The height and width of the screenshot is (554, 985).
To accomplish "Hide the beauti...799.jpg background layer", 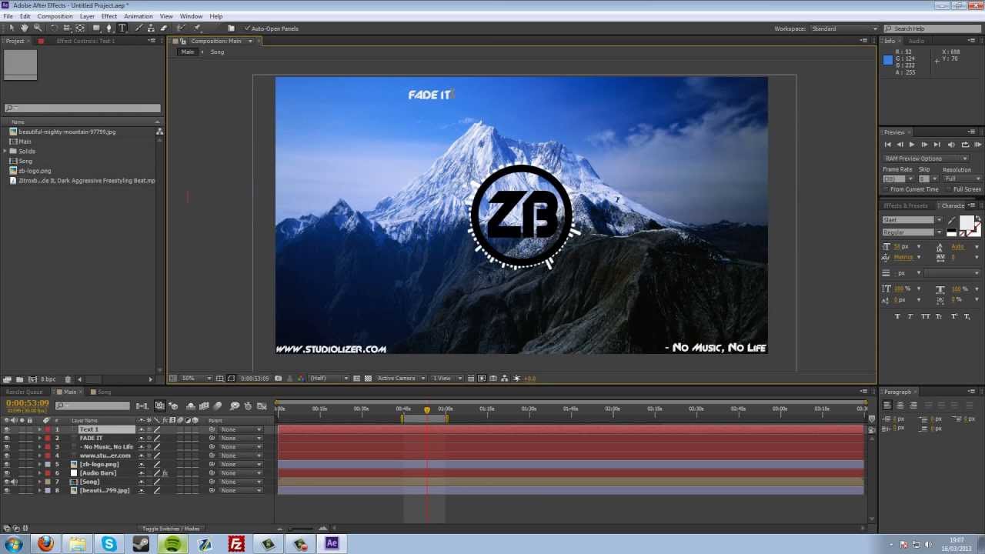I will click(7, 491).
